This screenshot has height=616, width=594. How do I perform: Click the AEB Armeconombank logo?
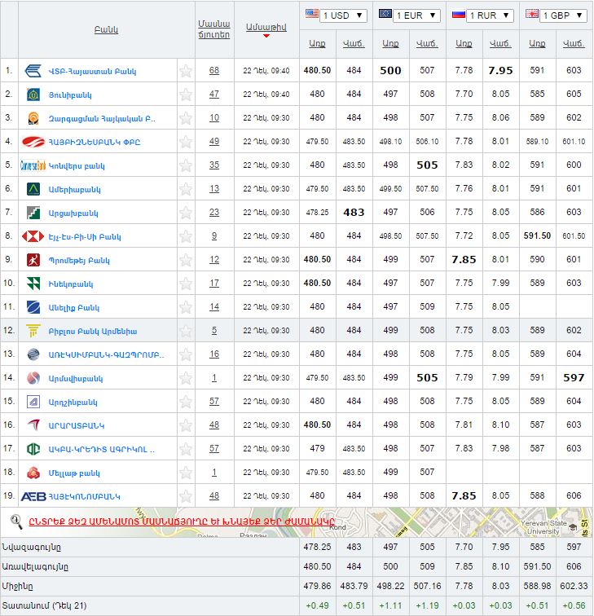(33, 495)
